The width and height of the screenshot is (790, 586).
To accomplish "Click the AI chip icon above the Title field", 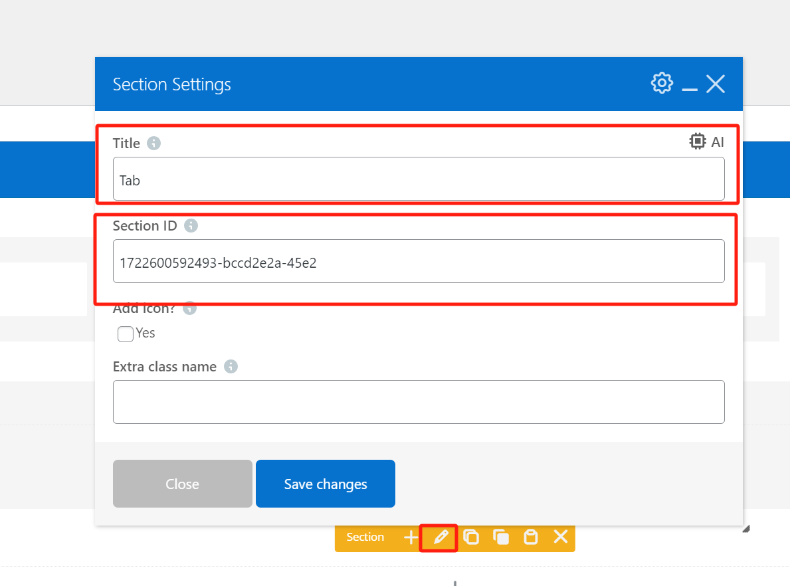I will 698,141.
